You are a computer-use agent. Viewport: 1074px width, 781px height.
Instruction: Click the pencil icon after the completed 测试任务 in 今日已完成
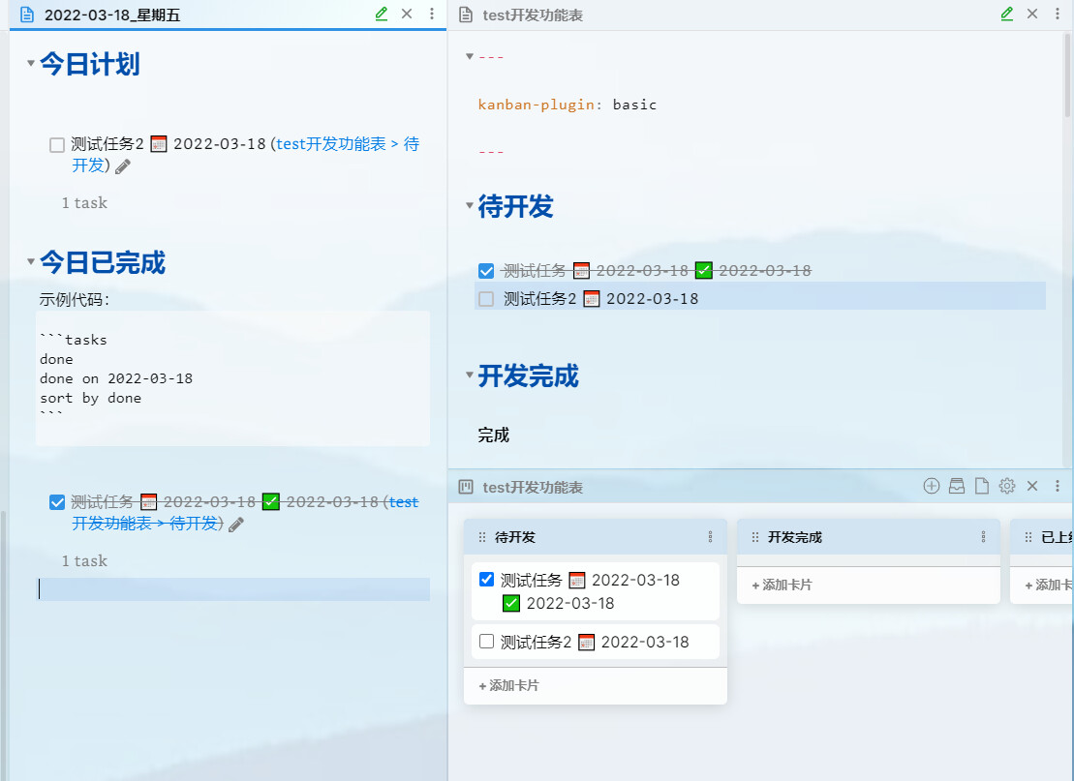click(x=235, y=525)
